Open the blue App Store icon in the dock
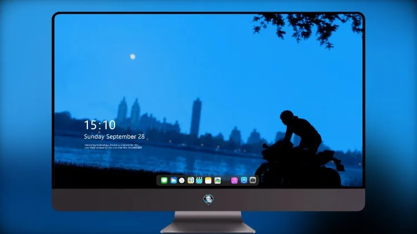Image resolution: width=417 pixels, height=234 pixels. click(244, 180)
